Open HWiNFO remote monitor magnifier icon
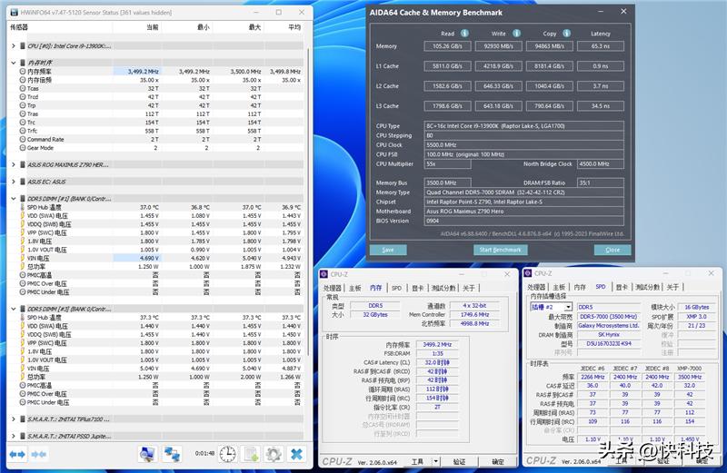Screen dimensions: 727x473 tap(147, 454)
